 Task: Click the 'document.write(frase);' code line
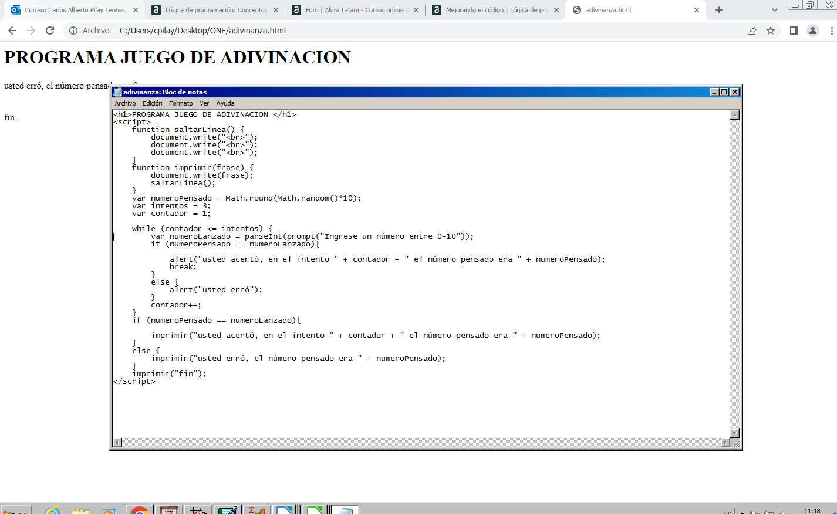202,175
